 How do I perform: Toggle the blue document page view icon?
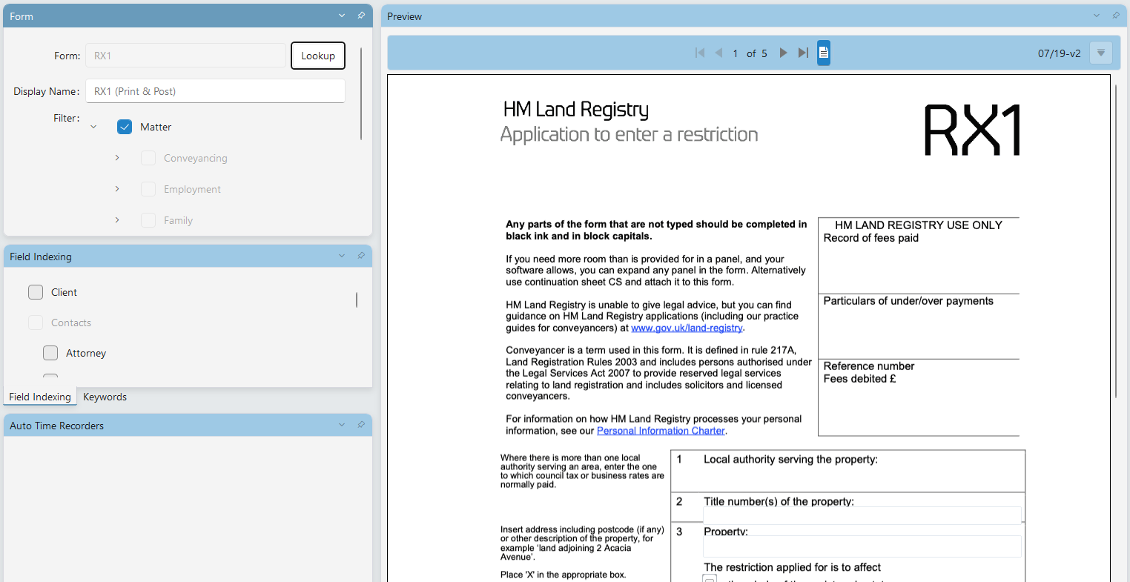[x=824, y=53]
